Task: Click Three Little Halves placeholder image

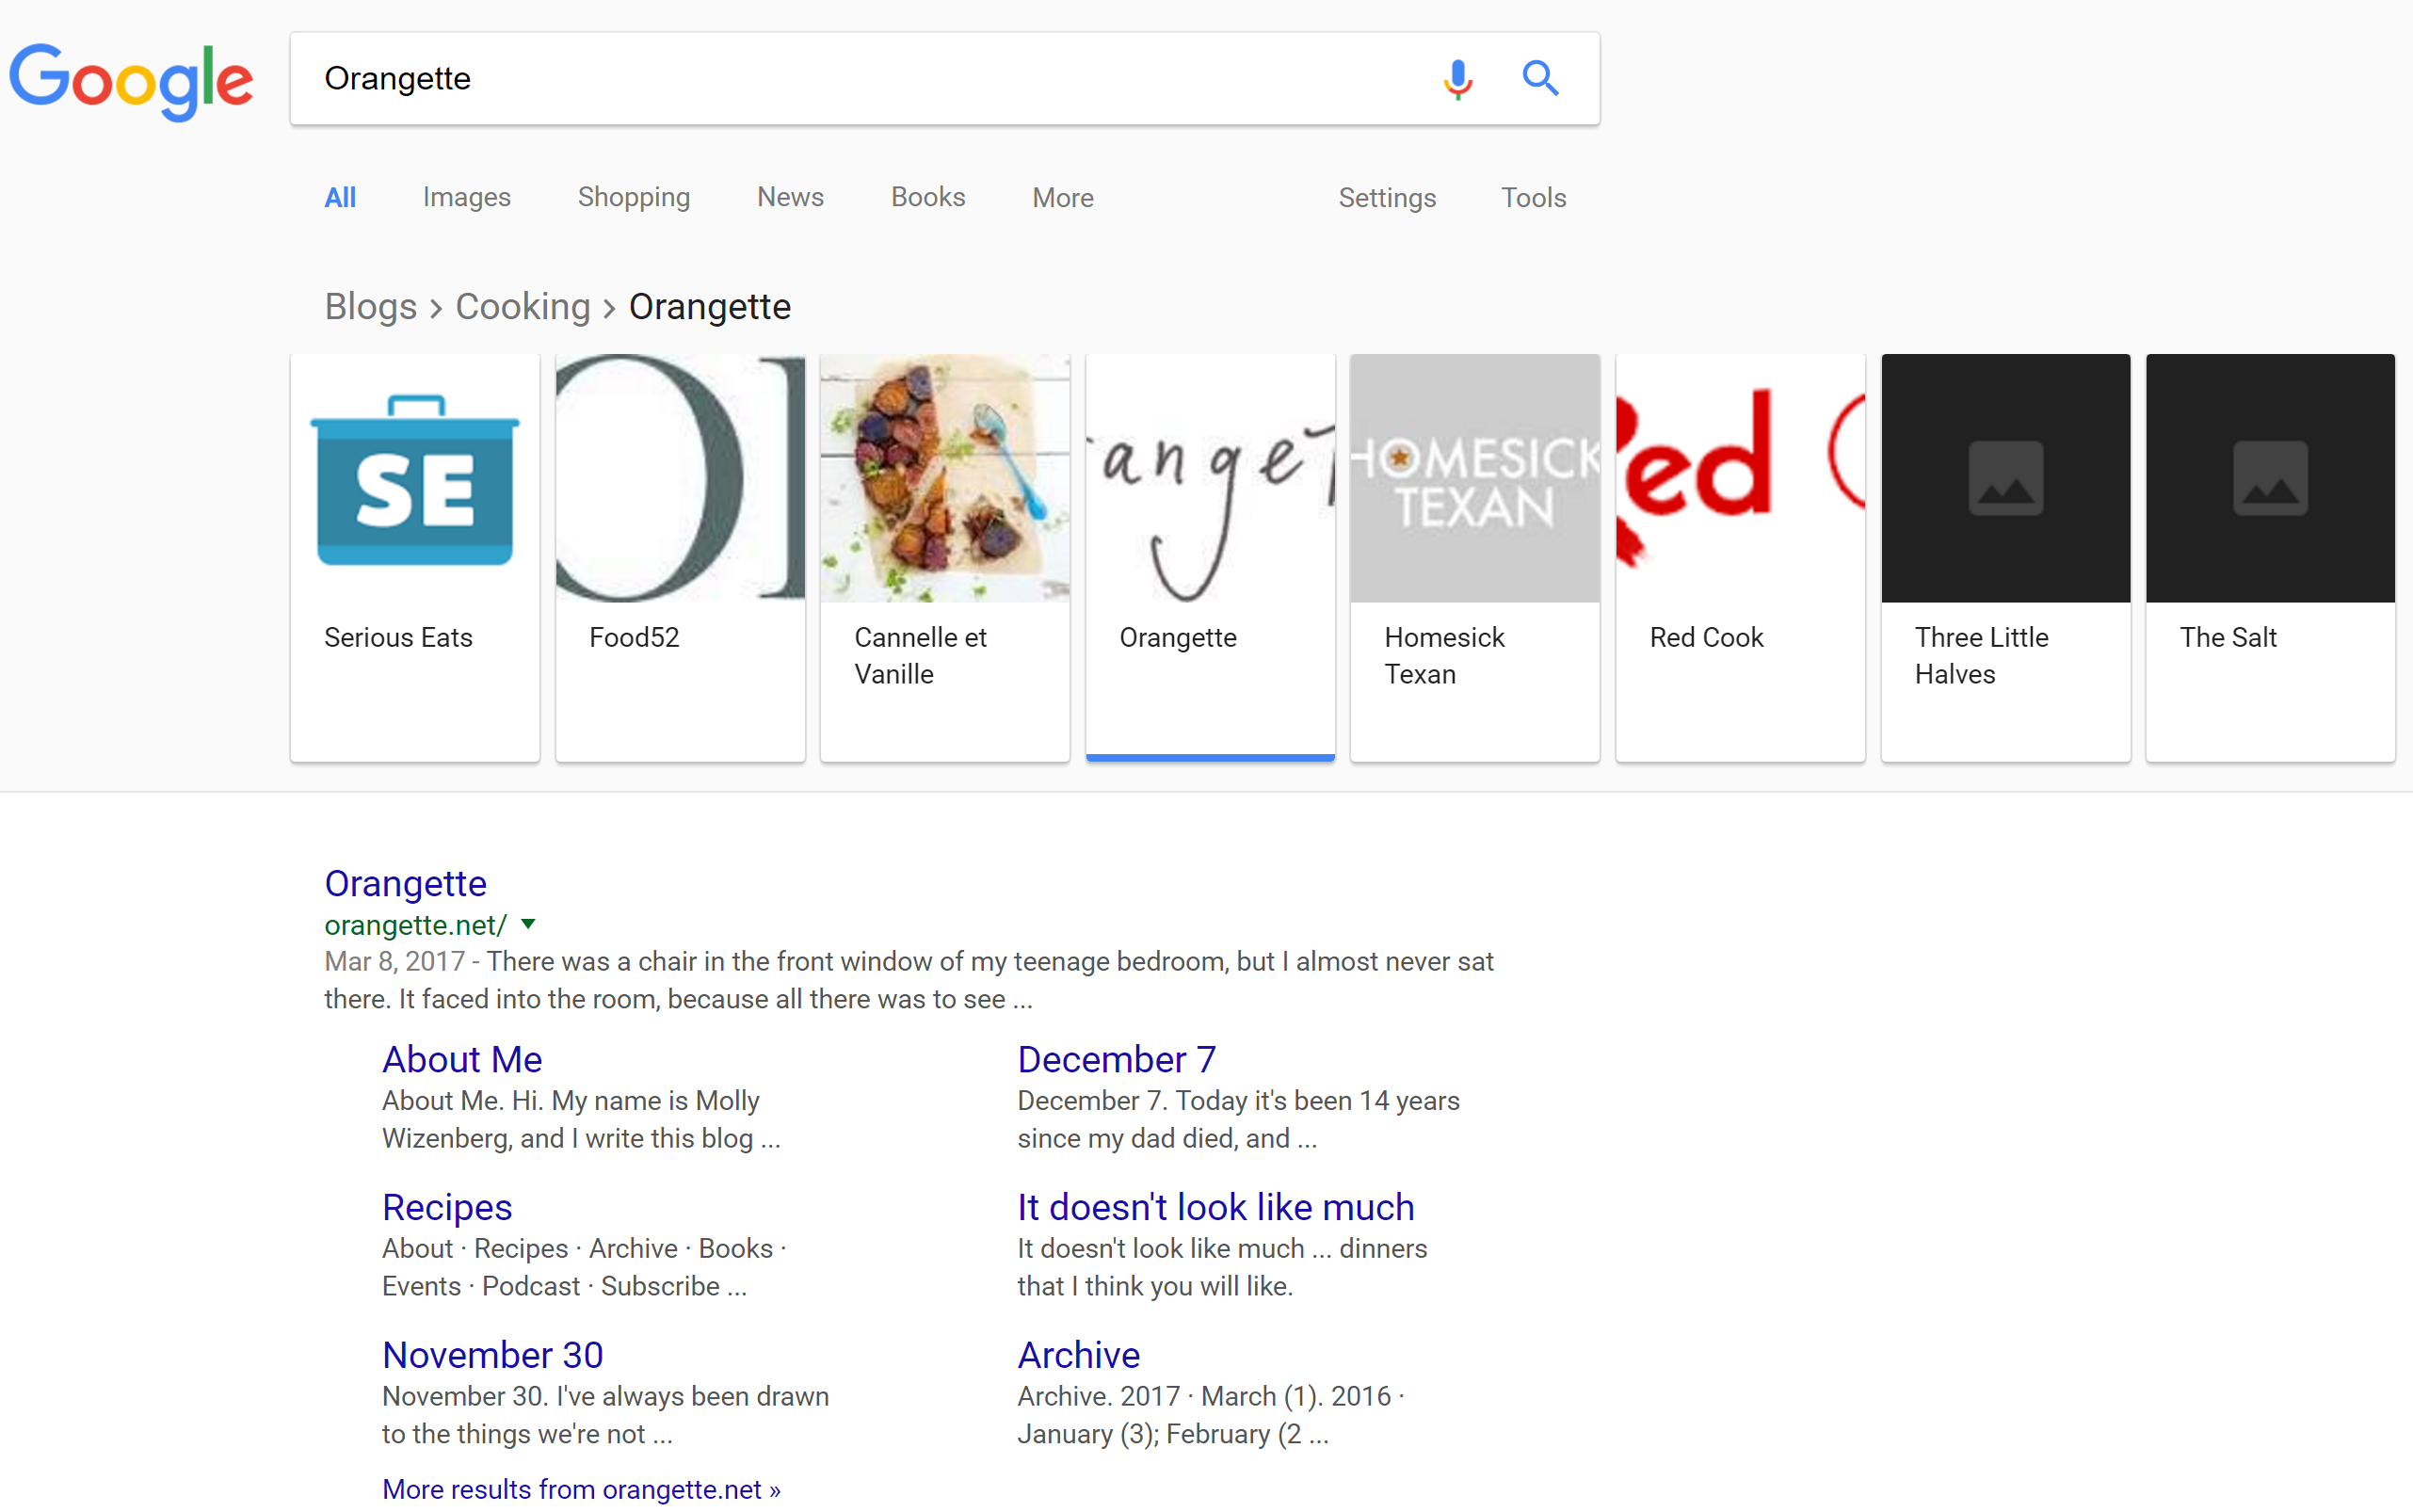Action: [x=2005, y=479]
